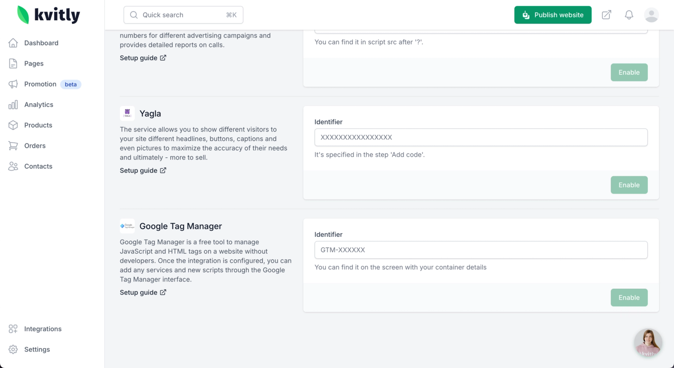
Task: Click the Yagla service logo
Action: click(127, 113)
